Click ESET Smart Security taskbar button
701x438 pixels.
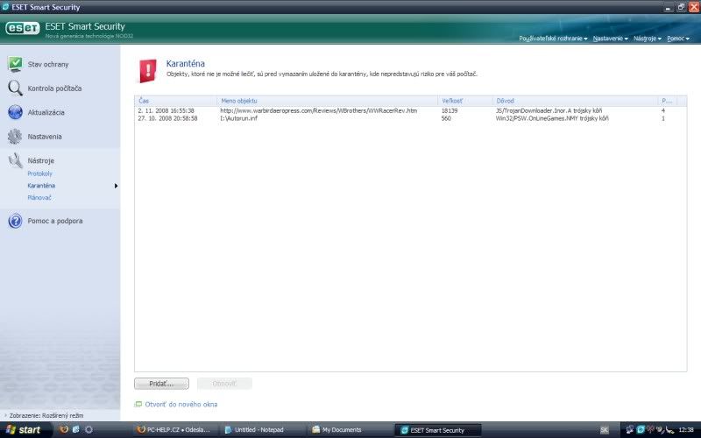point(438,430)
